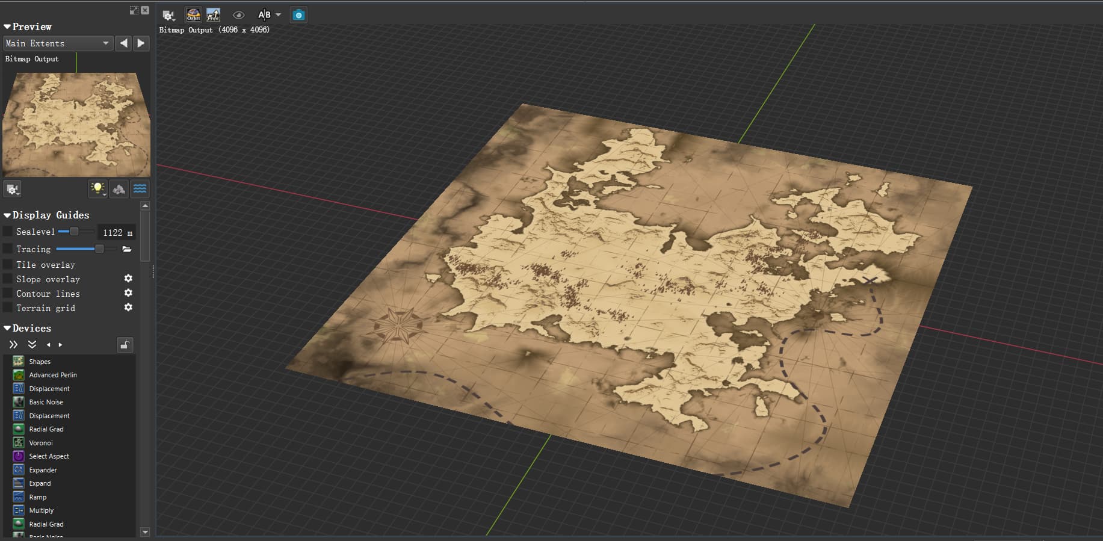Enable the Contour lines checkbox

click(x=8, y=293)
